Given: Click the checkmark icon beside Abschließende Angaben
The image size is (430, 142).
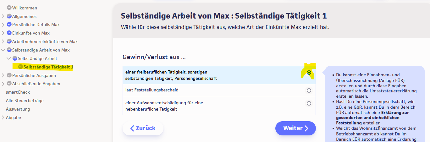Looking at the screenshot, I should [x=9, y=84].
